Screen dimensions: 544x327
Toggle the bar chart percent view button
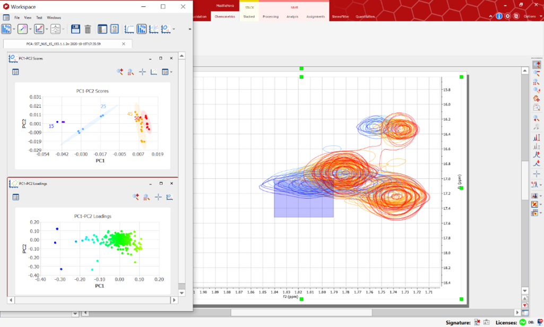[142, 29]
